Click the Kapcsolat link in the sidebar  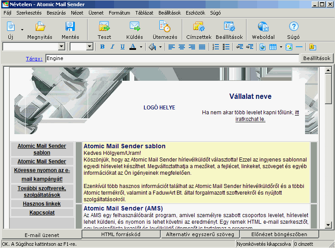[x=42, y=213]
